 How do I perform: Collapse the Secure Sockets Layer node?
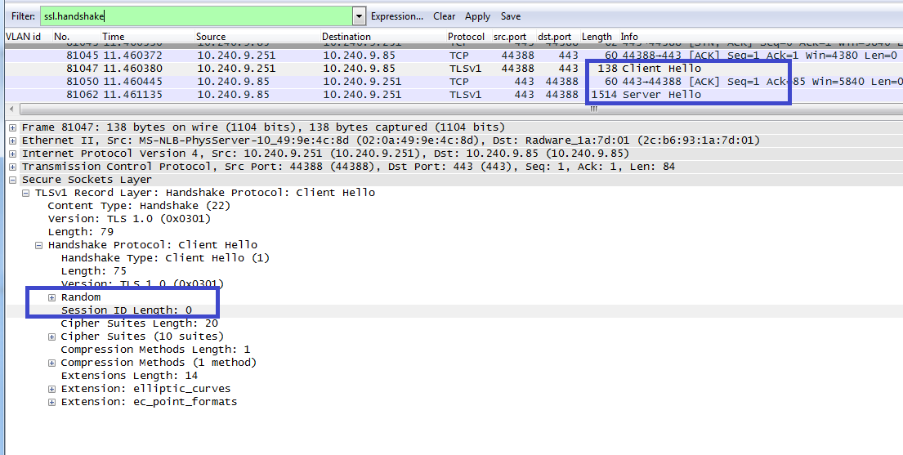pyautogui.click(x=13, y=180)
